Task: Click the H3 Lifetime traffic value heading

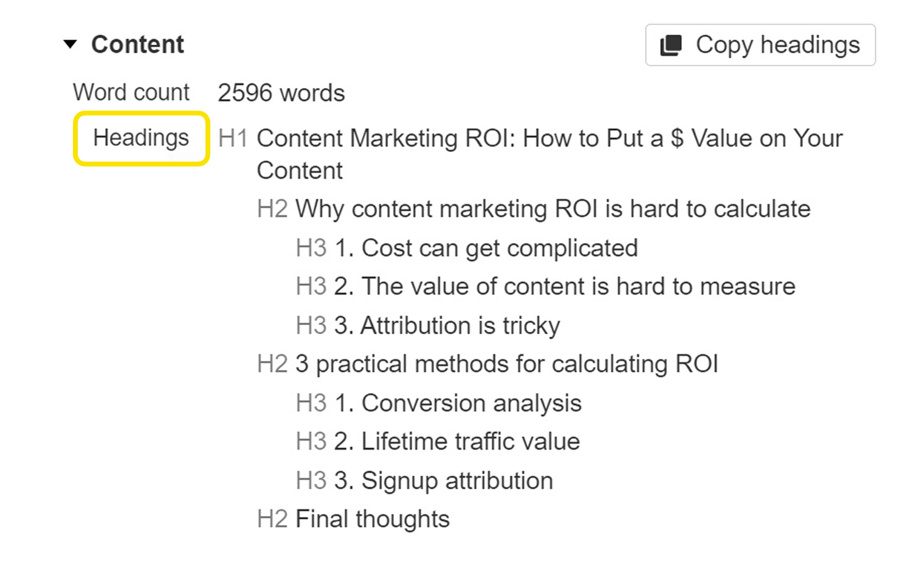Action: pyautogui.click(x=469, y=441)
